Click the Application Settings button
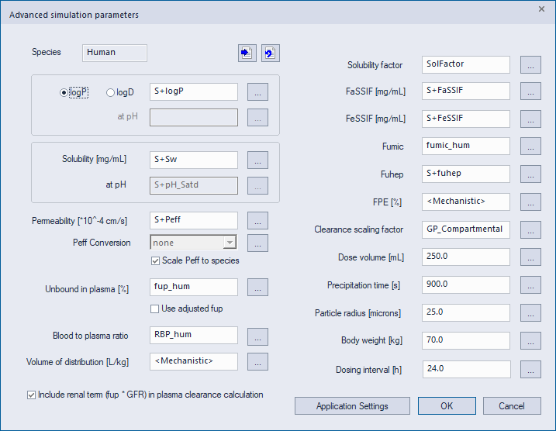The height and width of the screenshot is (431, 556). pyautogui.click(x=352, y=406)
